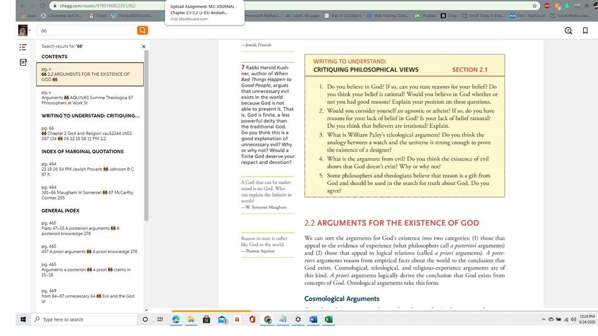This screenshot has width=598, height=336.
Task: Click the search results panel scrollbar
Action: 146,135
